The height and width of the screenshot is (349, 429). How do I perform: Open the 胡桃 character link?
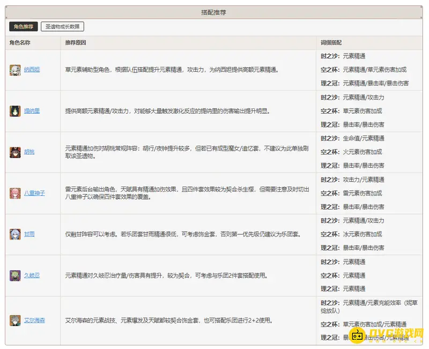pos(28,152)
